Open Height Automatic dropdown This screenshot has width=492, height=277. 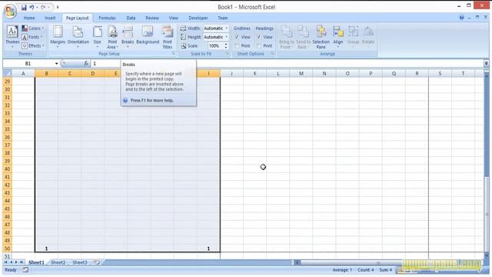[x=226, y=37]
